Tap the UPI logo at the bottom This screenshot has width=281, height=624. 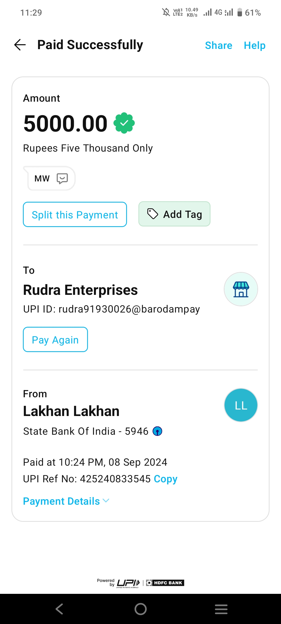pos(128,583)
